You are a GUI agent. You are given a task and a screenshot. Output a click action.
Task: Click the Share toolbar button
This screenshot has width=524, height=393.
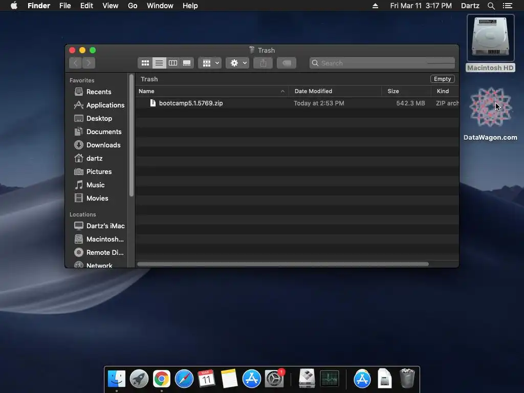point(263,63)
